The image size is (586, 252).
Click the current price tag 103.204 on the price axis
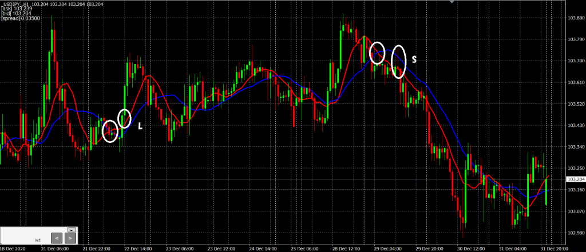575,179
